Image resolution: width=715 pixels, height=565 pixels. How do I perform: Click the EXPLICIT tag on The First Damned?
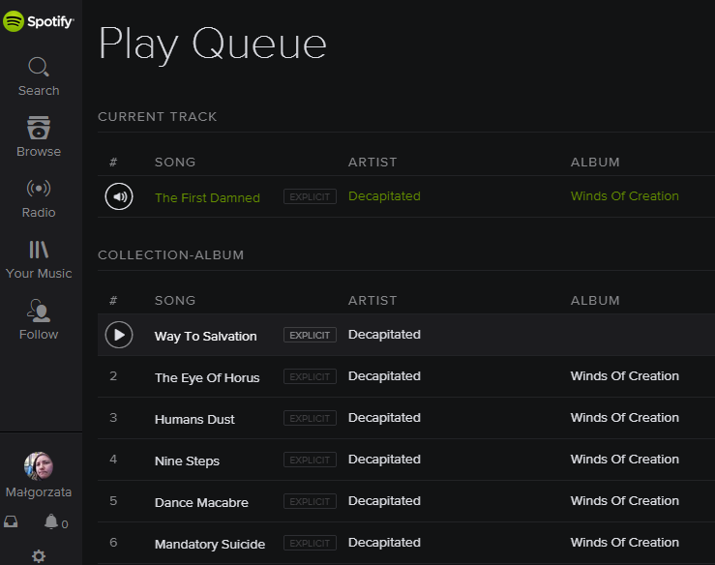pyautogui.click(x=310, y=196)
